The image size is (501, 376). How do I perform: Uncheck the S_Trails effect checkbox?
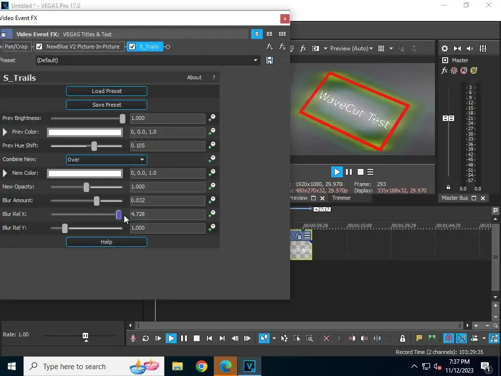132,47
